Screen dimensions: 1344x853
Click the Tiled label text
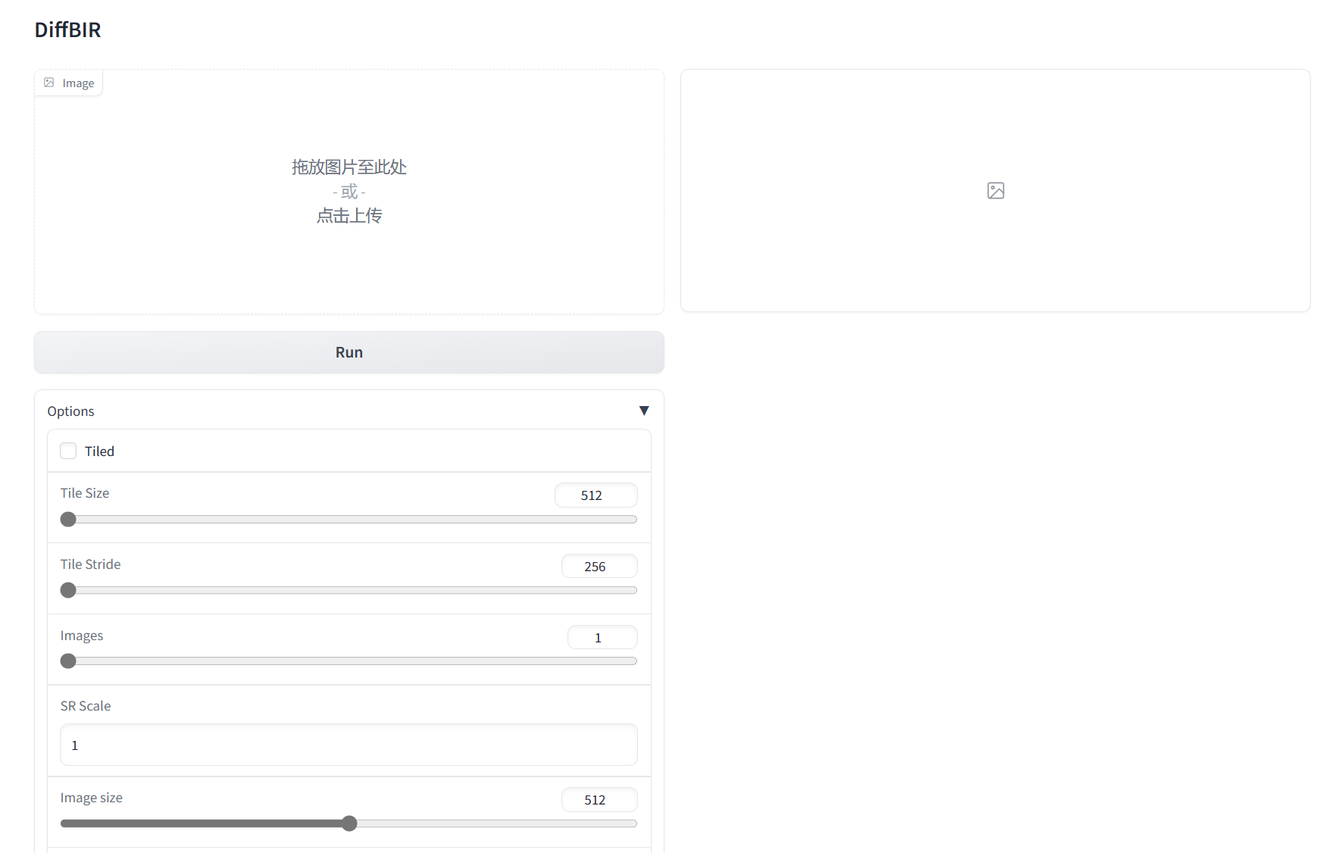pos(99,451)
